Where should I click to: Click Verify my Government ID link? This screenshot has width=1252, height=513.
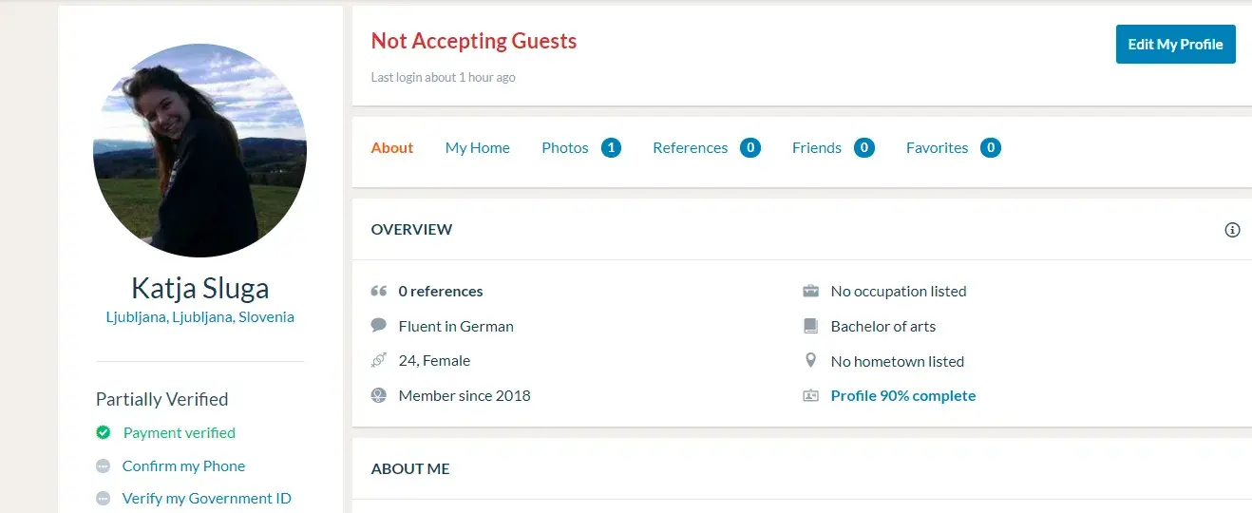point(206,499)
